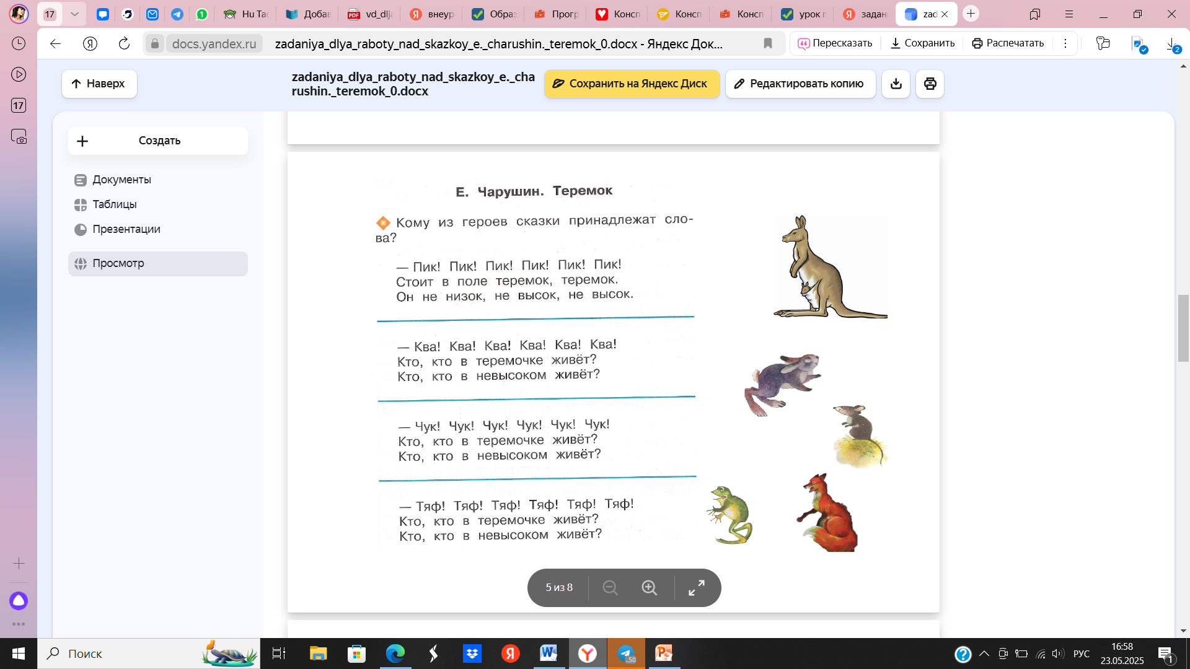The width and height of the screenshot is (1190, 669).
Task: Open the vd_dlja PDF tab
Action: [370, 14]
